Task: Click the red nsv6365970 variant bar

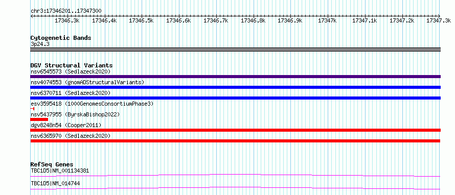Action: click(235, 141)
